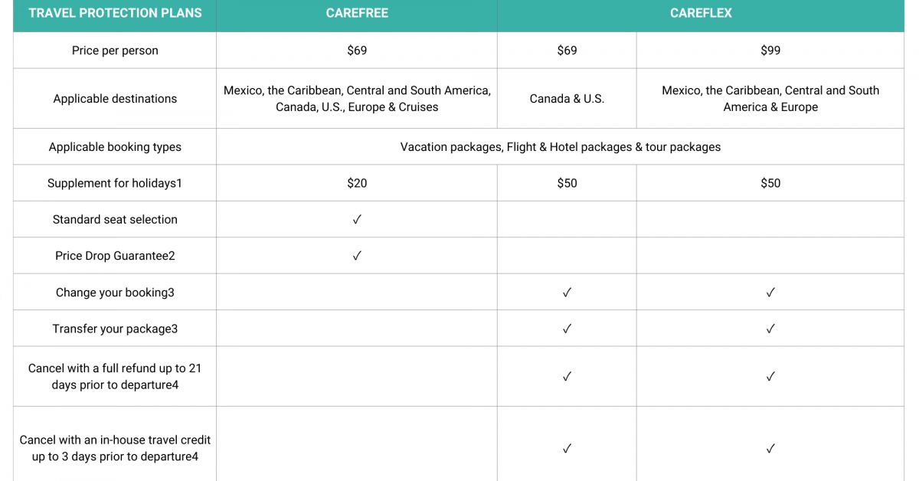Click $99 Careflex Transfer your package checkmark

[770, 329]
